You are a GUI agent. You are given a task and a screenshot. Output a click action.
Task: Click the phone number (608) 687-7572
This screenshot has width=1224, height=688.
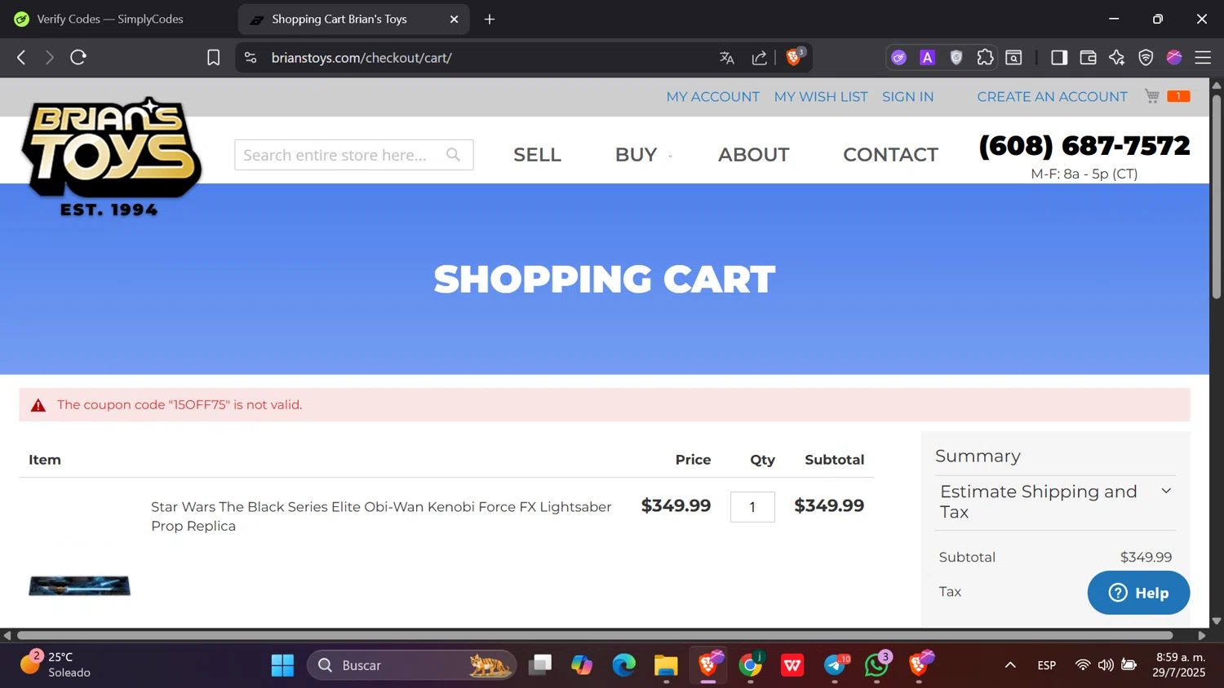pos(1084,146)
